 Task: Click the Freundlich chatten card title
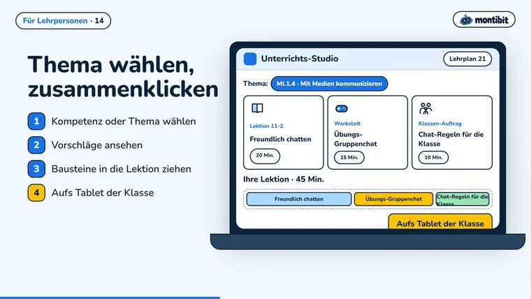(x=280, y=139)
